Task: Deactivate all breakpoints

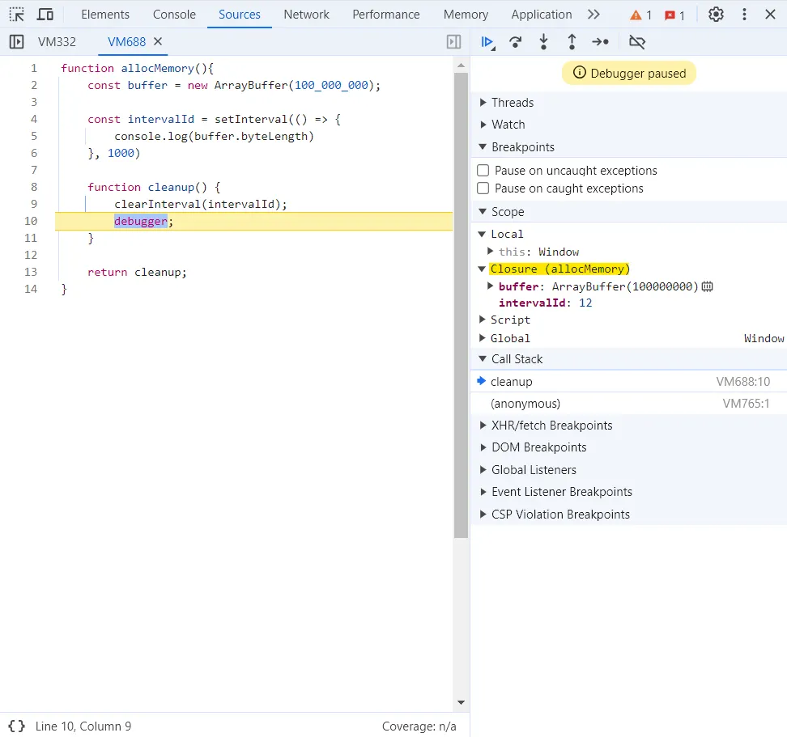Action: 637,42
